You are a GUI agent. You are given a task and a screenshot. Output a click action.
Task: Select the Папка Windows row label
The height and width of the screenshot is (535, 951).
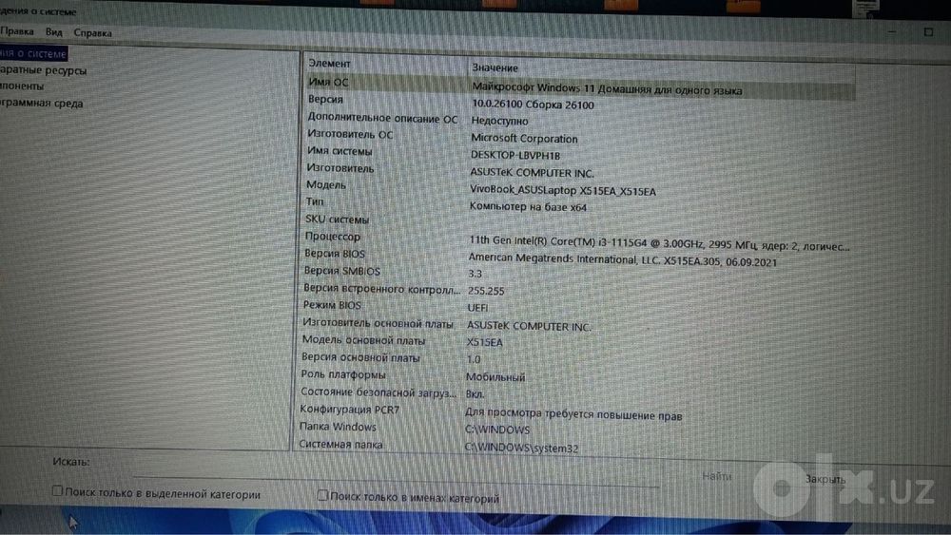[x=338, y=427]
